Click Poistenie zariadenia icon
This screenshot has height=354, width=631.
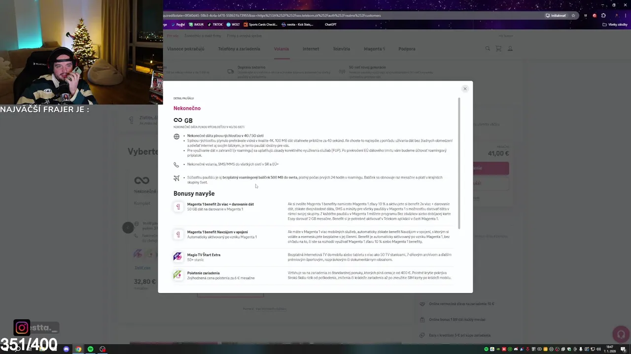177,275
